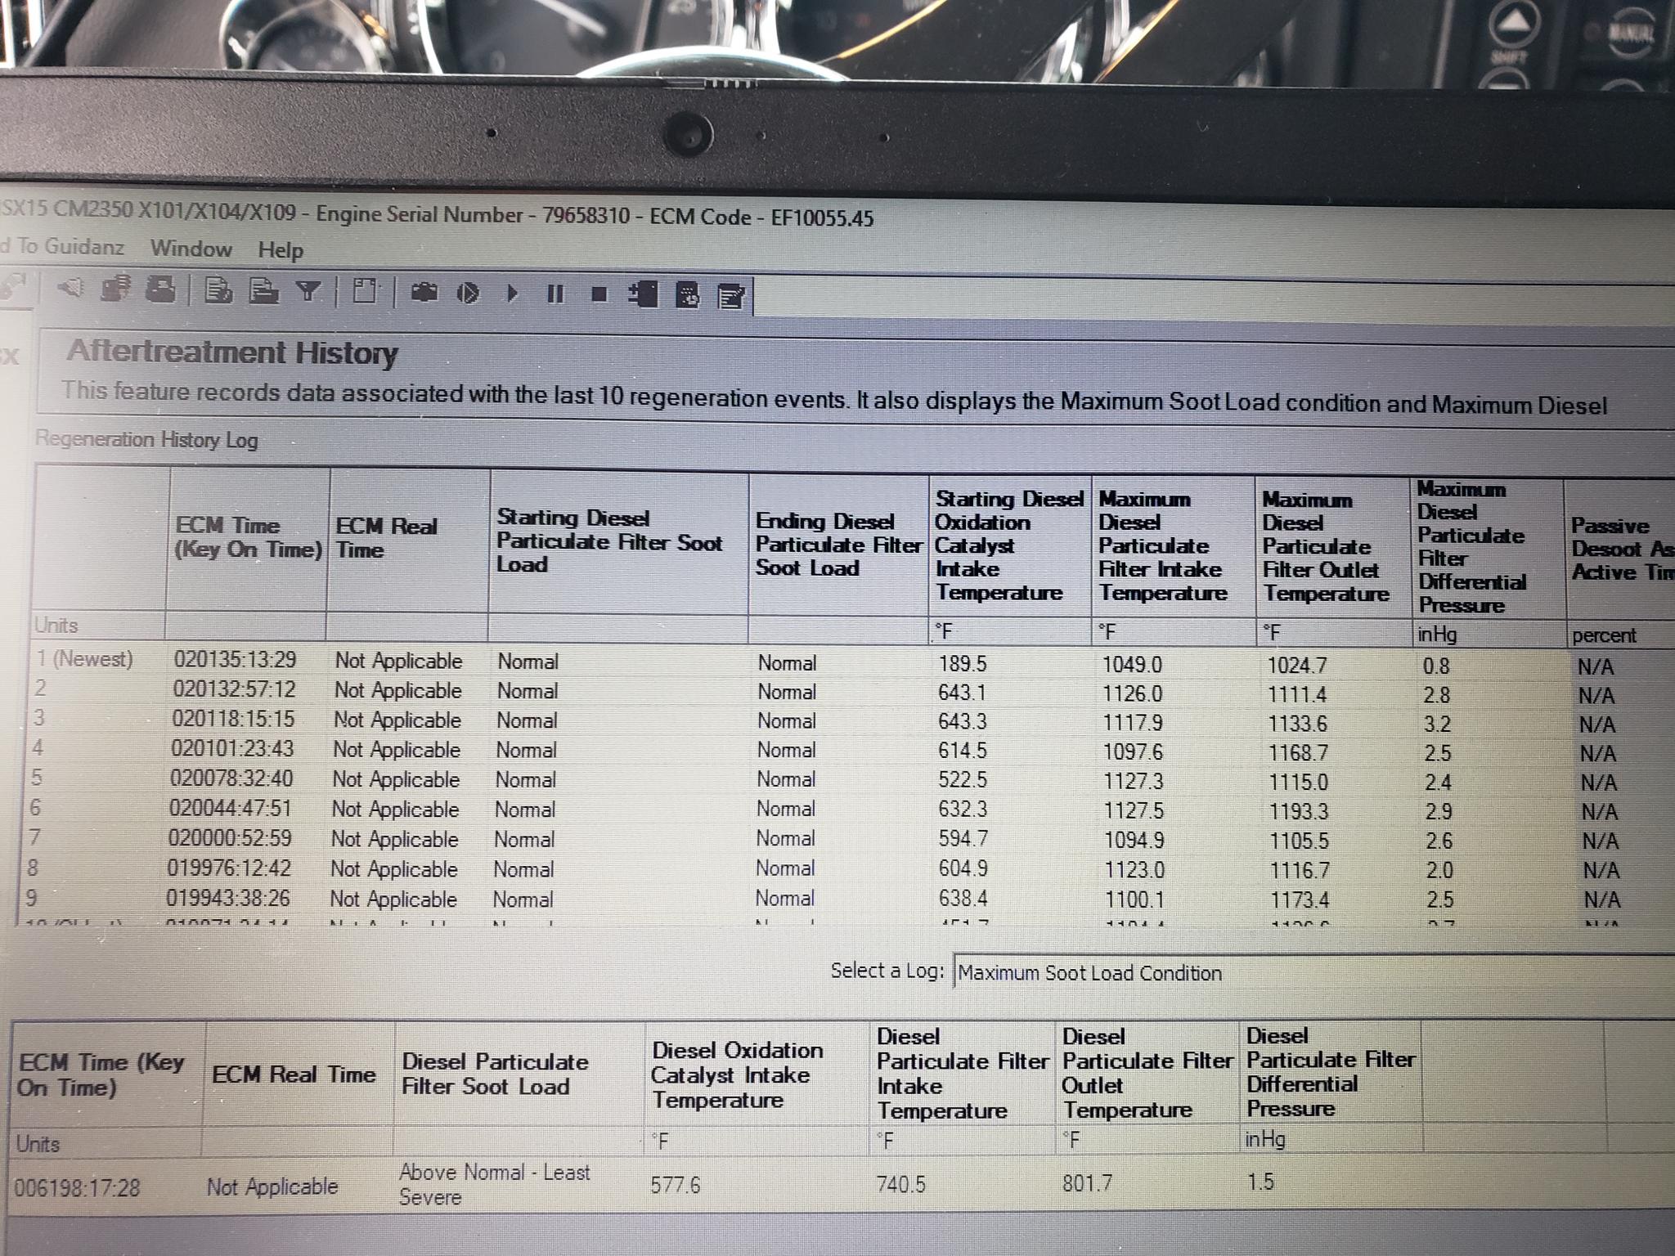Click the camera snapshot toolbar icon
Viewport: 1675px width, 1256px height.
(424, 293)
